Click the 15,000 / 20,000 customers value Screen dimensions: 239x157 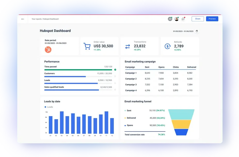[105, 73]
